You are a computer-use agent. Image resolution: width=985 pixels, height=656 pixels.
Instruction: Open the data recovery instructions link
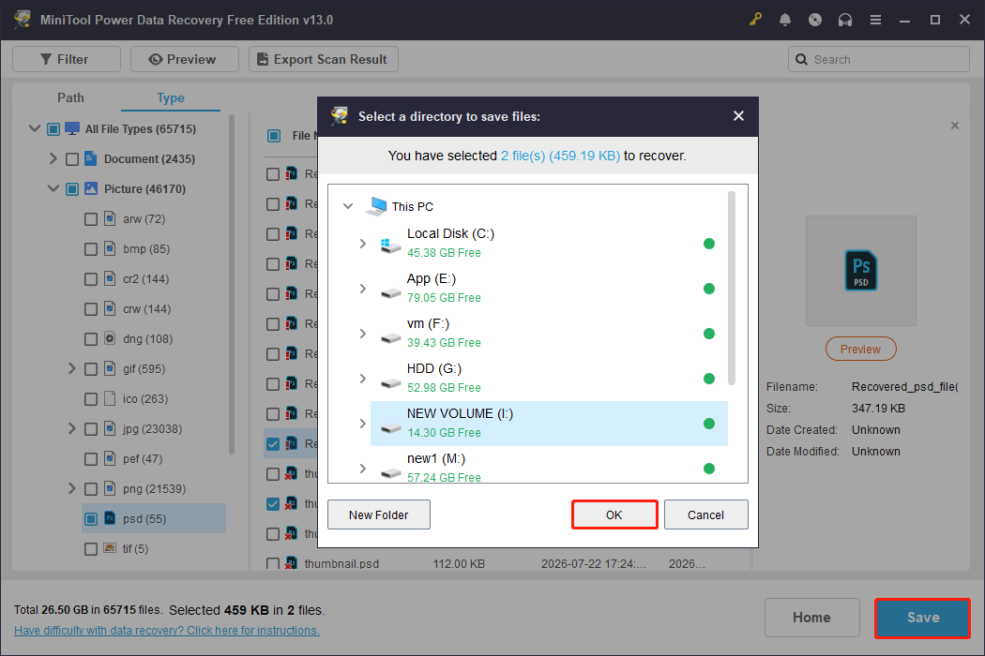(x=166, y=631)
